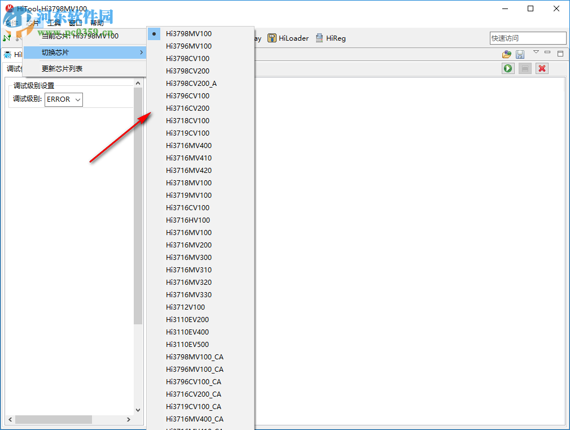The height and width of the screenshot is (430, 570).
Task: Switch chip to Hi3798CV200_A
Action: [x=200, y=84]
